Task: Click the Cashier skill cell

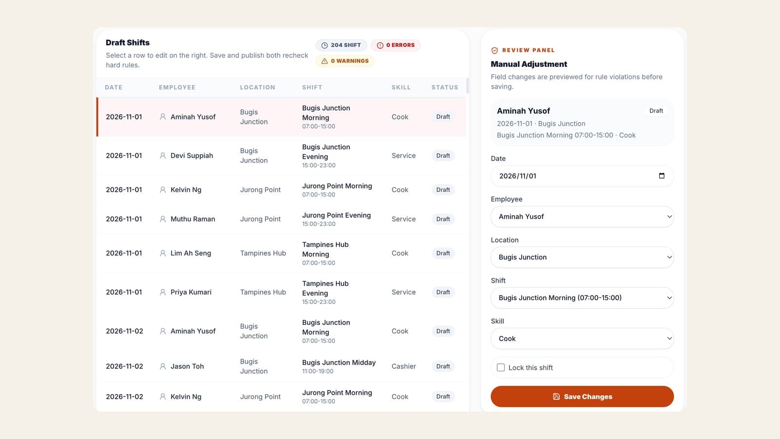Action: click(404, 366)
